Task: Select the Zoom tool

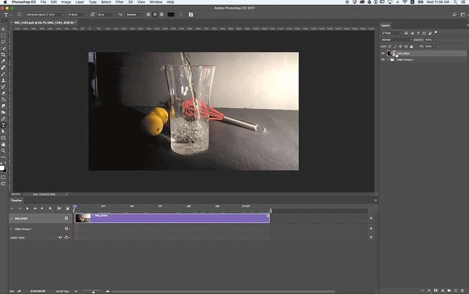Action: tap(3, 151)
